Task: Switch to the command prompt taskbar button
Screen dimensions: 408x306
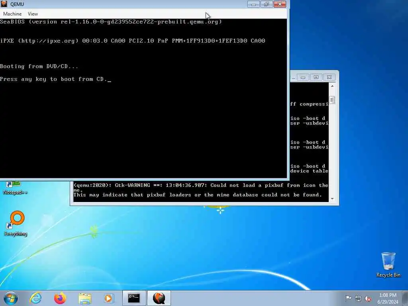Action: (134, 298)
